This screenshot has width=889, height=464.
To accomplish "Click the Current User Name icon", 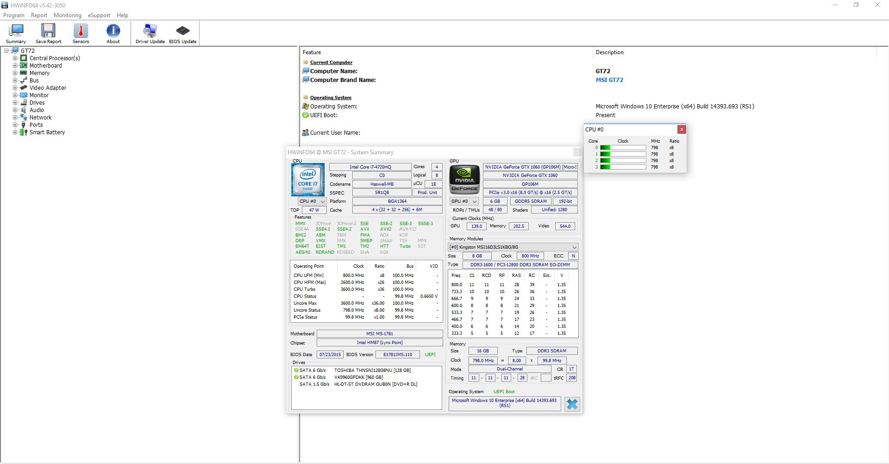I will (306, 133).
